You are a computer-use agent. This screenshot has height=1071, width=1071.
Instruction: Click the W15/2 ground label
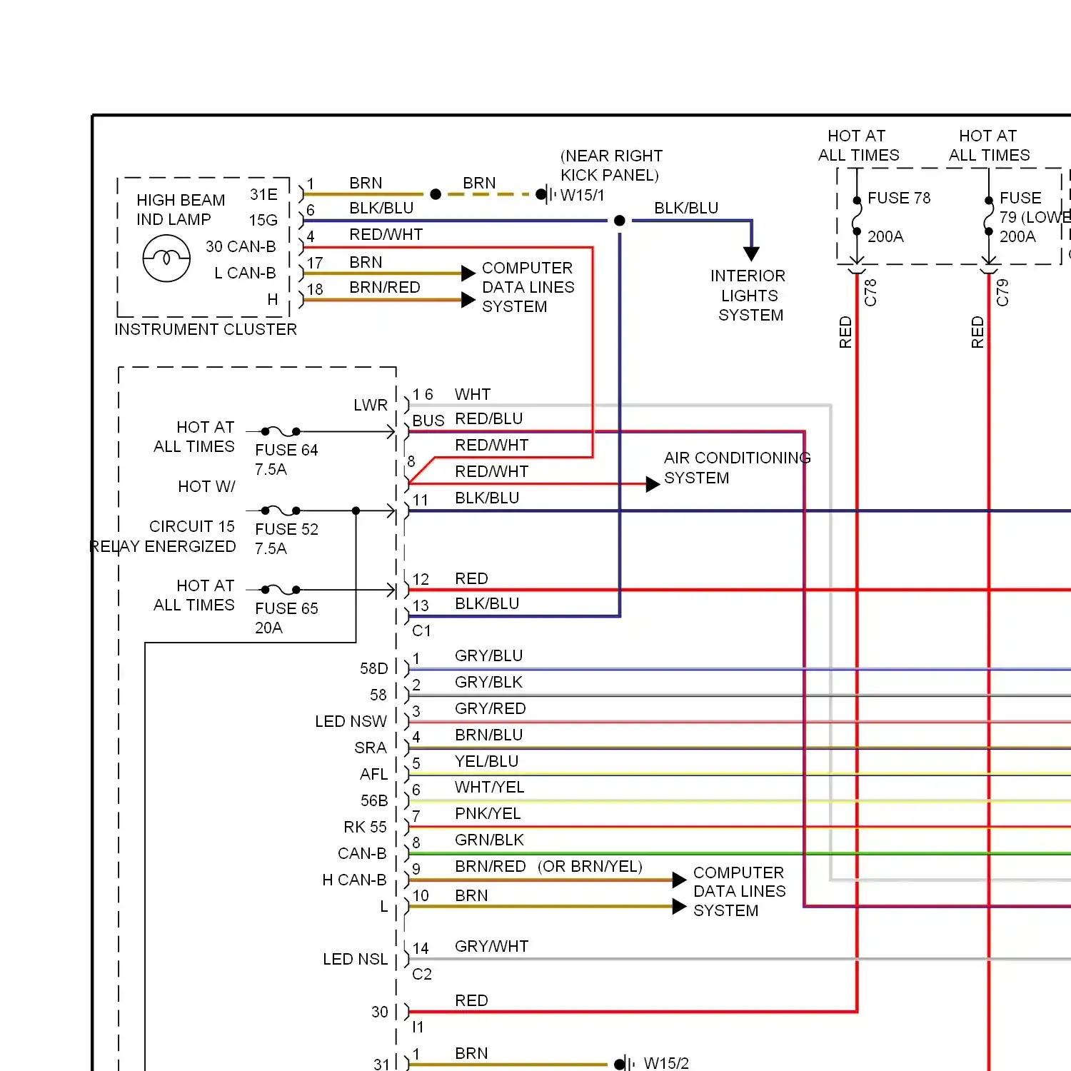666,1064
